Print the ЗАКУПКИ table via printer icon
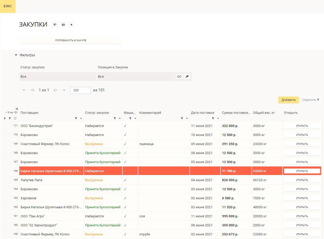 coord(63,25)
